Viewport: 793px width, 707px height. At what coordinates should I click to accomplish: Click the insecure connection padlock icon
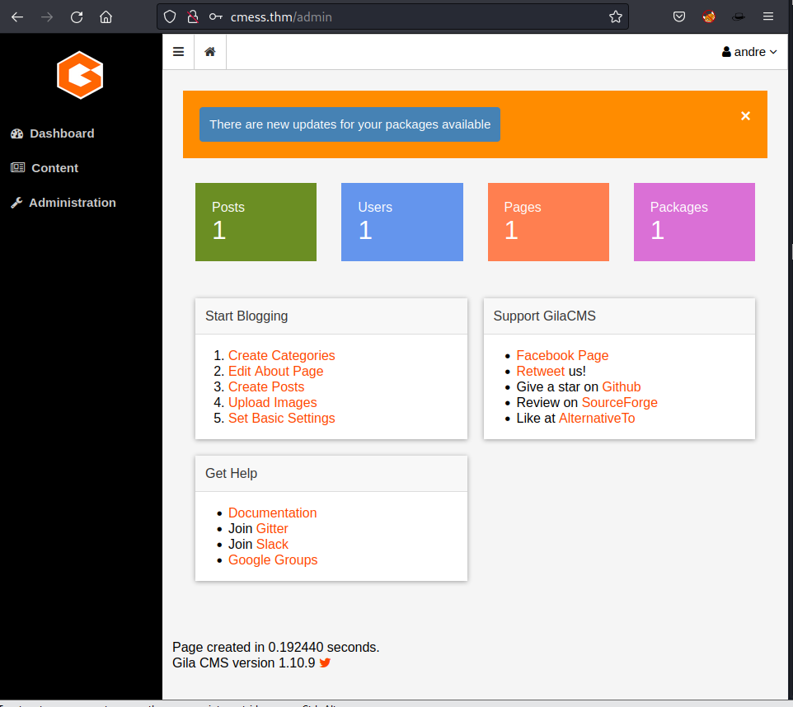(193, 16)
